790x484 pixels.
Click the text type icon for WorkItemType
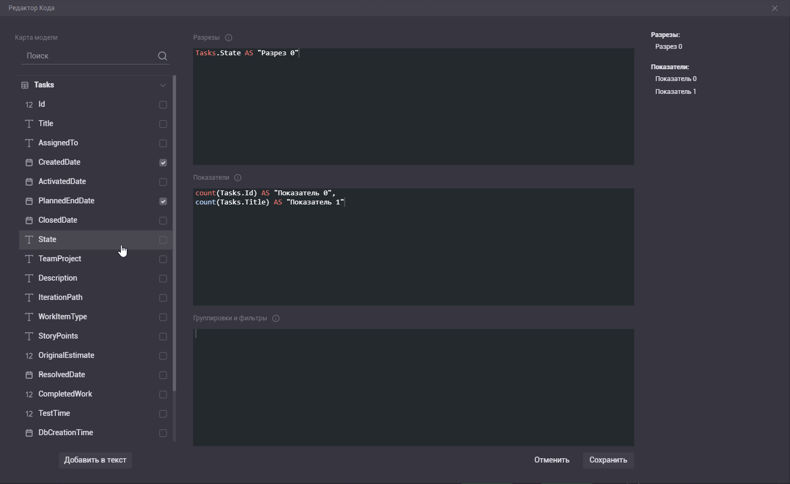[x=29, y=317]
